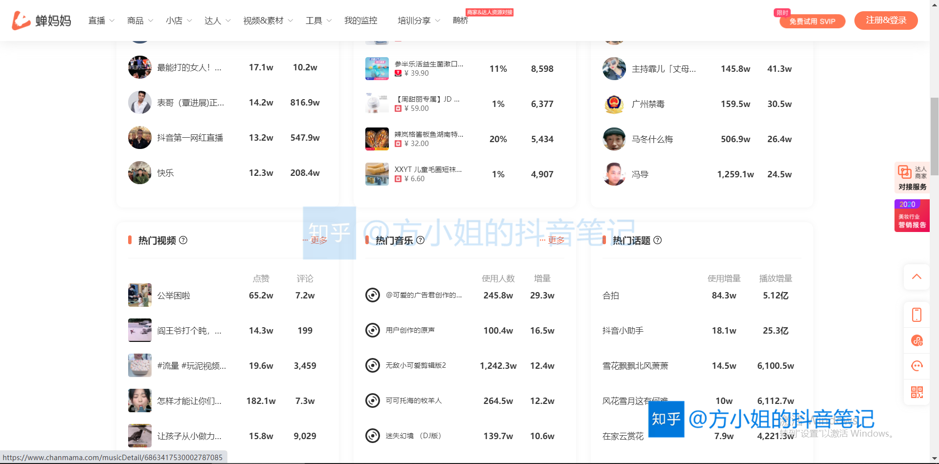The width and height of the screenshot is (939, 464).
Task: Click the 蝉妈妈 logo icon
Action: point(21,21)
